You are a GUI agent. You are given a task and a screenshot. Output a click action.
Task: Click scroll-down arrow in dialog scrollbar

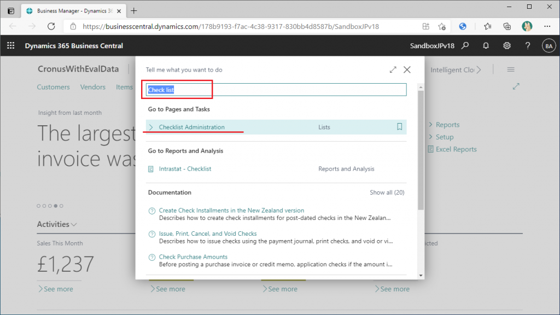[x=421, y=276]
